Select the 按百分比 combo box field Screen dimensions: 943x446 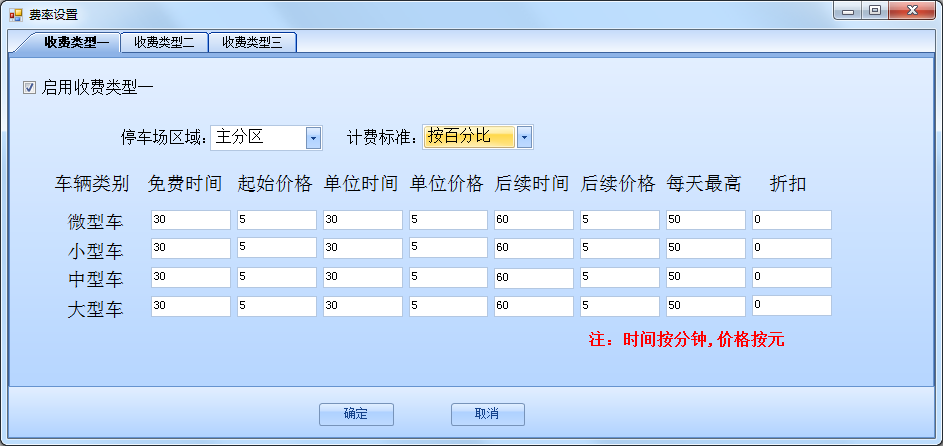coord(469,137)
